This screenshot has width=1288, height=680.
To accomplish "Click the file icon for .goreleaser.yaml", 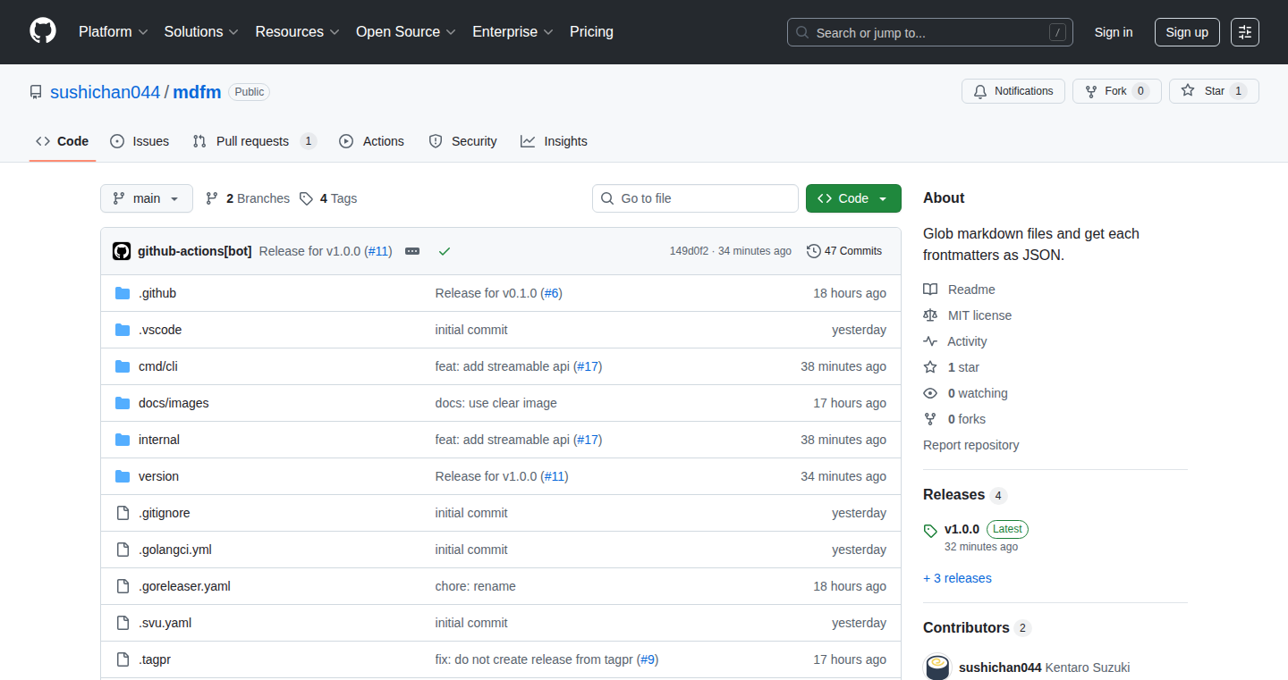I will click(123, 586).
